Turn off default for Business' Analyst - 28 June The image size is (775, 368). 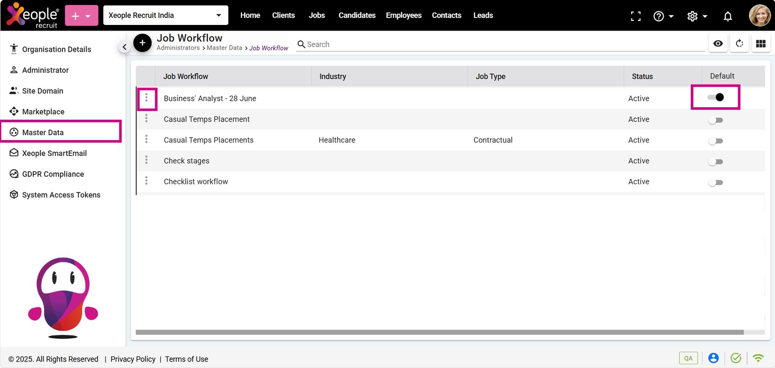pos(716,97)
